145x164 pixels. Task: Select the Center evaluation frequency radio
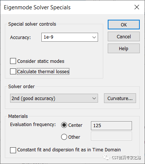point(64,125)
